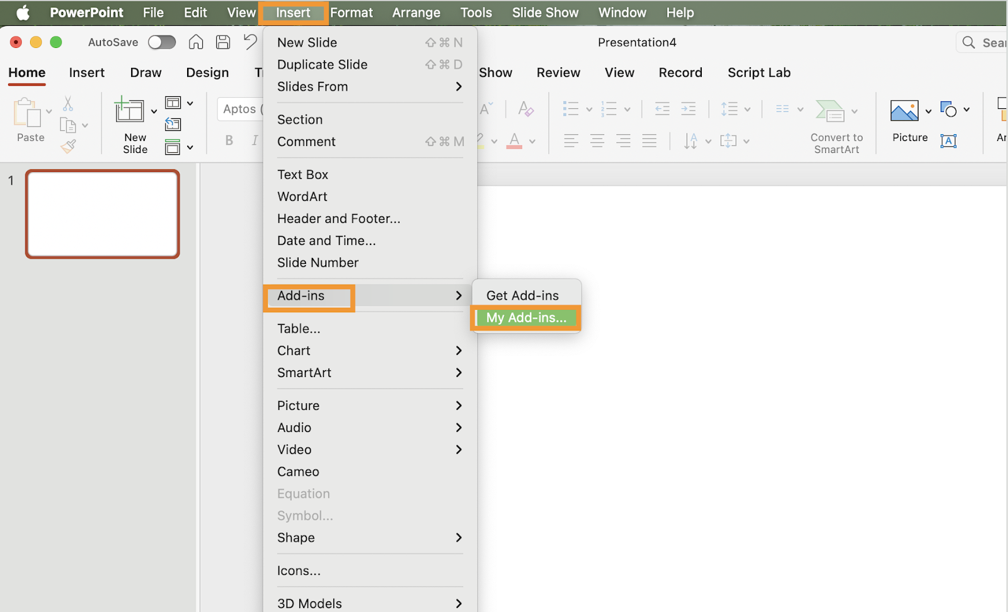Image resolution: width=1008 pixels, height=612 pixels.
Task: Click the Align Right icon
Action: pos(624,140)
